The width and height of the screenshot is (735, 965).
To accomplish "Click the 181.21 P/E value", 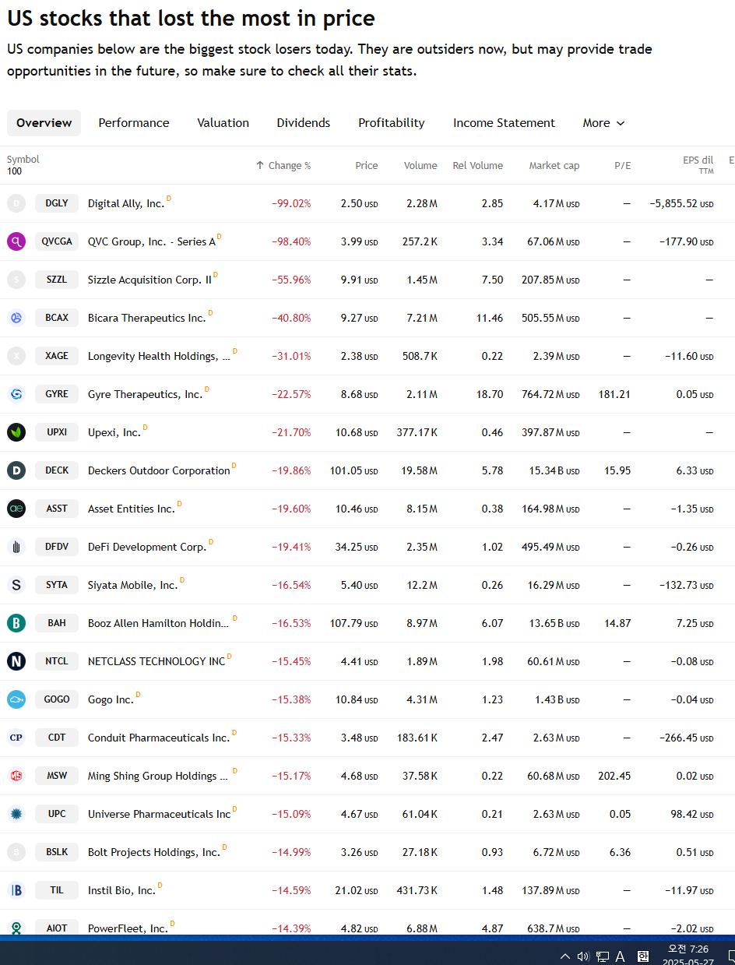I will (x=614, y=394).
